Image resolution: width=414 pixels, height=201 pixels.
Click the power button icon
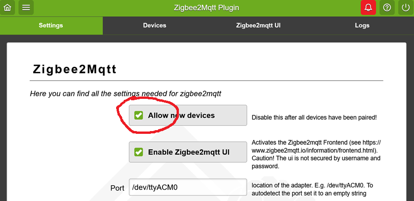pos(406,7)
